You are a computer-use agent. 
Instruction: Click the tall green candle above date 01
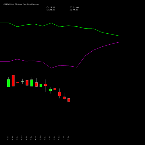point(8,83)
